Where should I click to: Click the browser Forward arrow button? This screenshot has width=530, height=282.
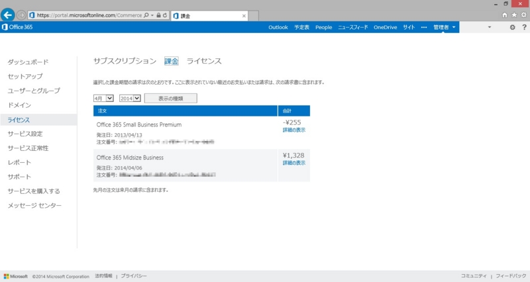[21, 15]
